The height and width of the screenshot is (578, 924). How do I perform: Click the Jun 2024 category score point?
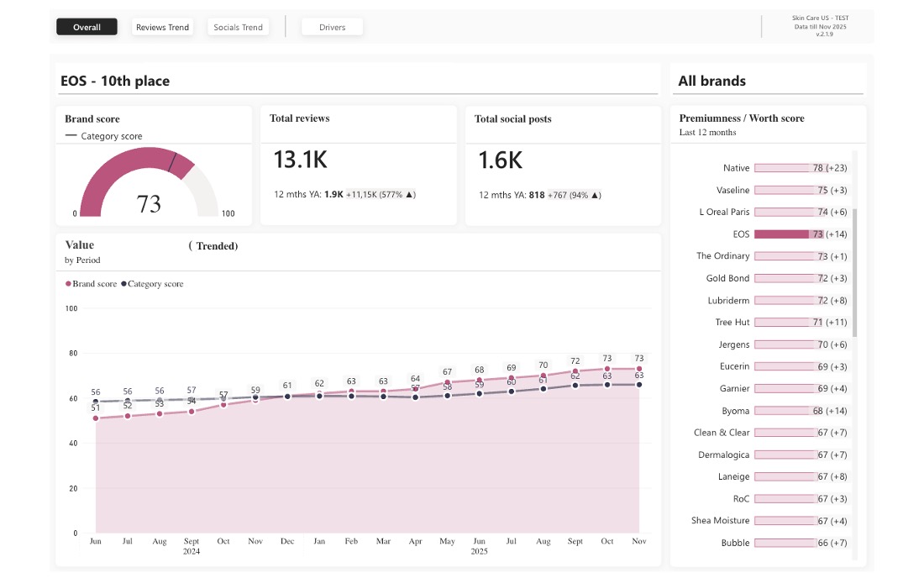[x=96, y=401]
